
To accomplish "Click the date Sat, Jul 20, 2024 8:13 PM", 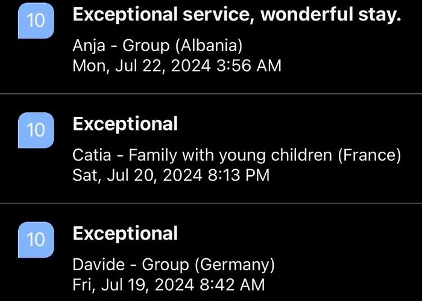I will tap(171, 176).
